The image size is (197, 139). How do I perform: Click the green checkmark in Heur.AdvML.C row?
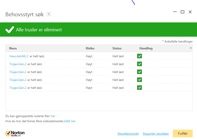tap(139, 56)
